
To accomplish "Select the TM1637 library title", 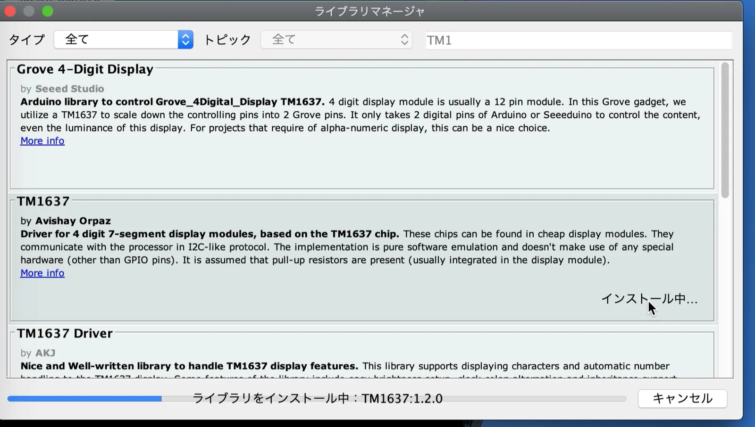I will click(x=43, y=201).
